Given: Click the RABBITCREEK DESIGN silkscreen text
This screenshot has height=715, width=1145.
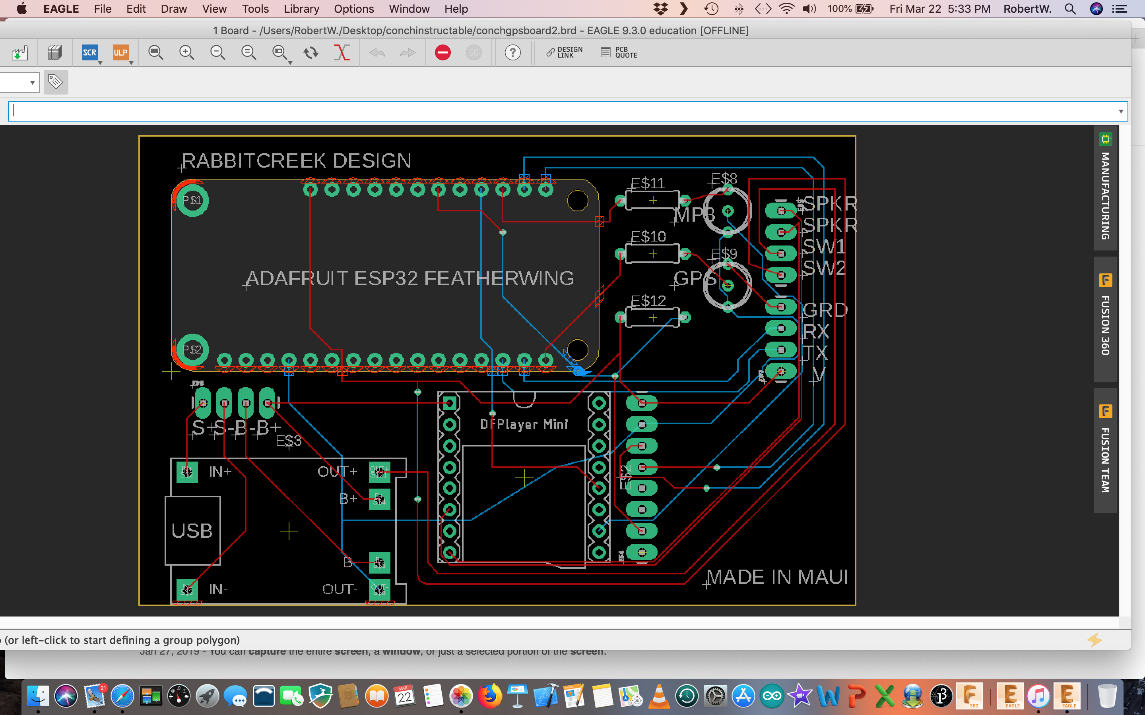Looking at the screenshot, I should coord(297,161).
